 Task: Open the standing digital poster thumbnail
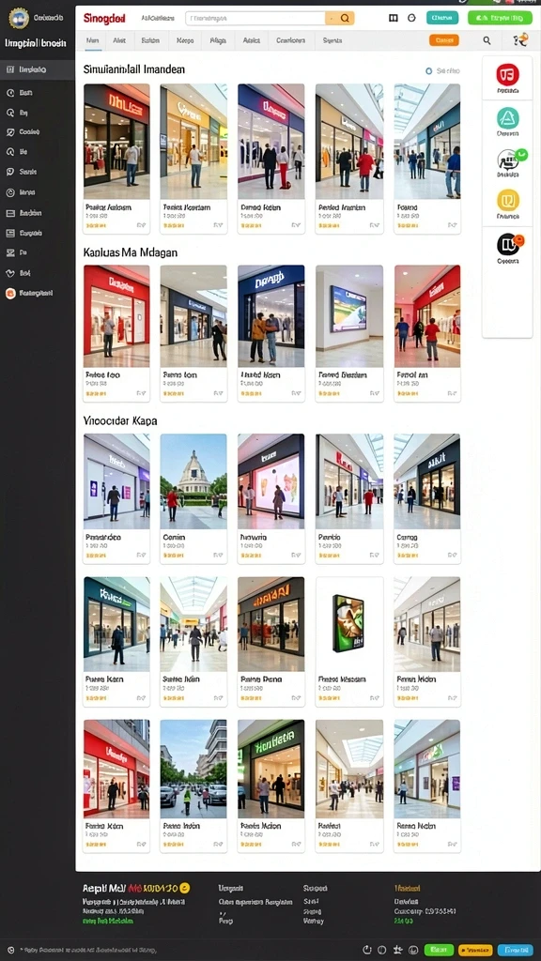pyautogui.click(x=349, y=624)
